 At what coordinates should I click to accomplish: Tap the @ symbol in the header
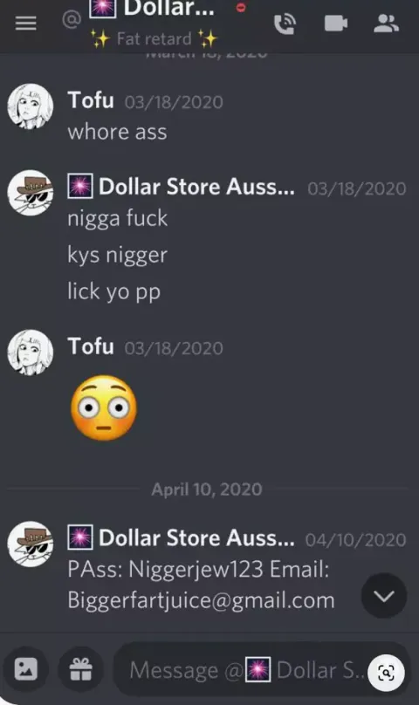(x=72, y=19)
